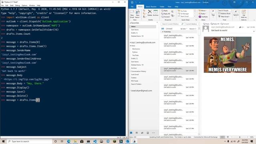256x144 pixels.
Task: Open the Filter Email dropdown
Action: [224, 17]
